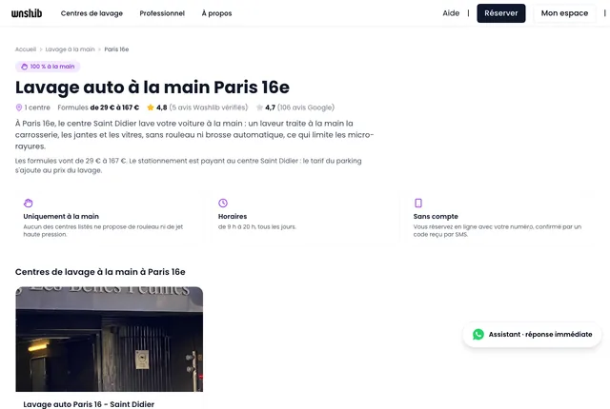The image size is (610, 409).
Task: Click the phone icon above Sans compte
Action: coord(418,203)
